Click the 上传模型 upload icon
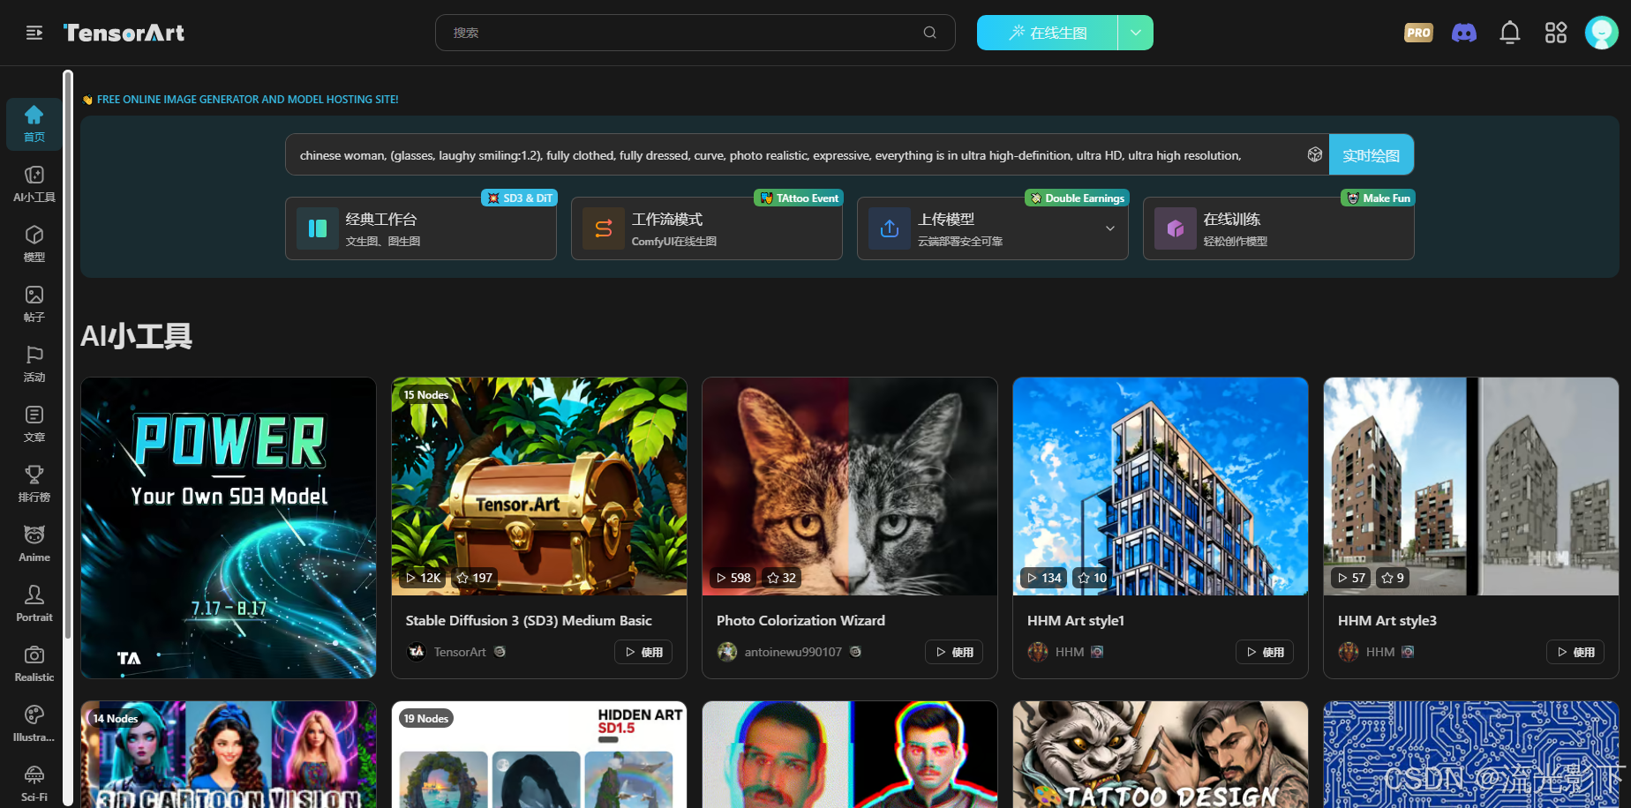This screenshot has height=808, width=1631. click(890, 228)
